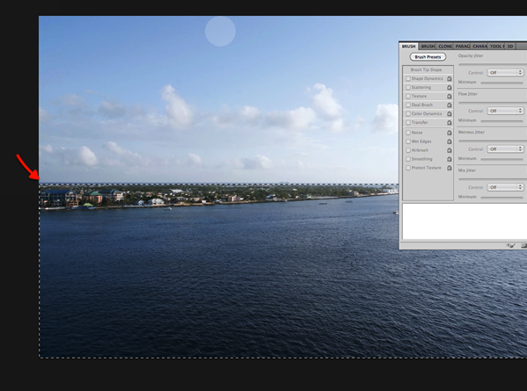Switch to the second BRUSH tab beside CLONE
Viewport: 527px width, 391px height.
(x=428, y=47)
